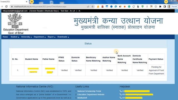The height and width of the screenshot is (100, 178).
Task: Expand the Downloads menu
Action: pos(63,37)
